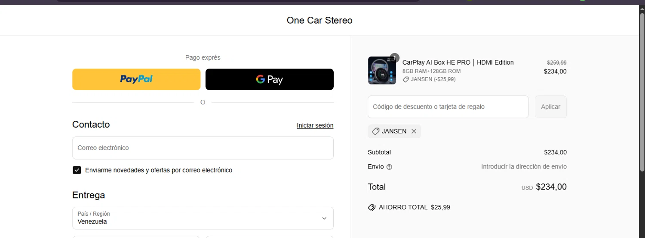Click the product quantity badge
Screen dimensions: 645x238
click(x=395, y=58)
